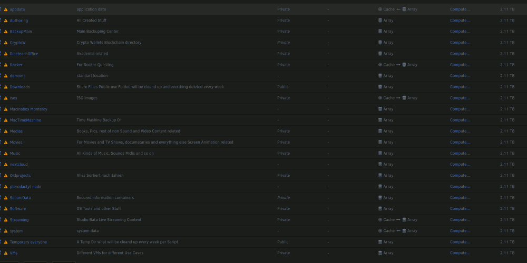This screenshot has width=527, height=263.
Task: Click the warning triangle beside Movies
Action: tap(6, 142)
